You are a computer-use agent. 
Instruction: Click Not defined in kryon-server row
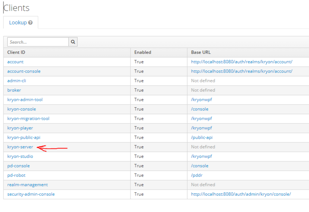(203, 147)
